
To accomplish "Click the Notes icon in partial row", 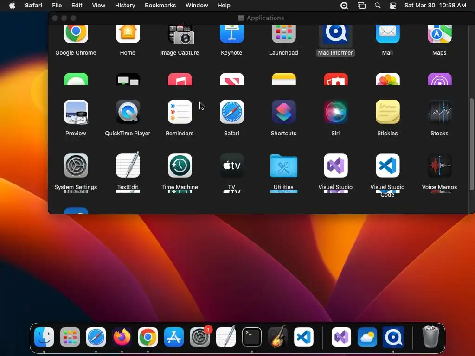I will (283, 79).
